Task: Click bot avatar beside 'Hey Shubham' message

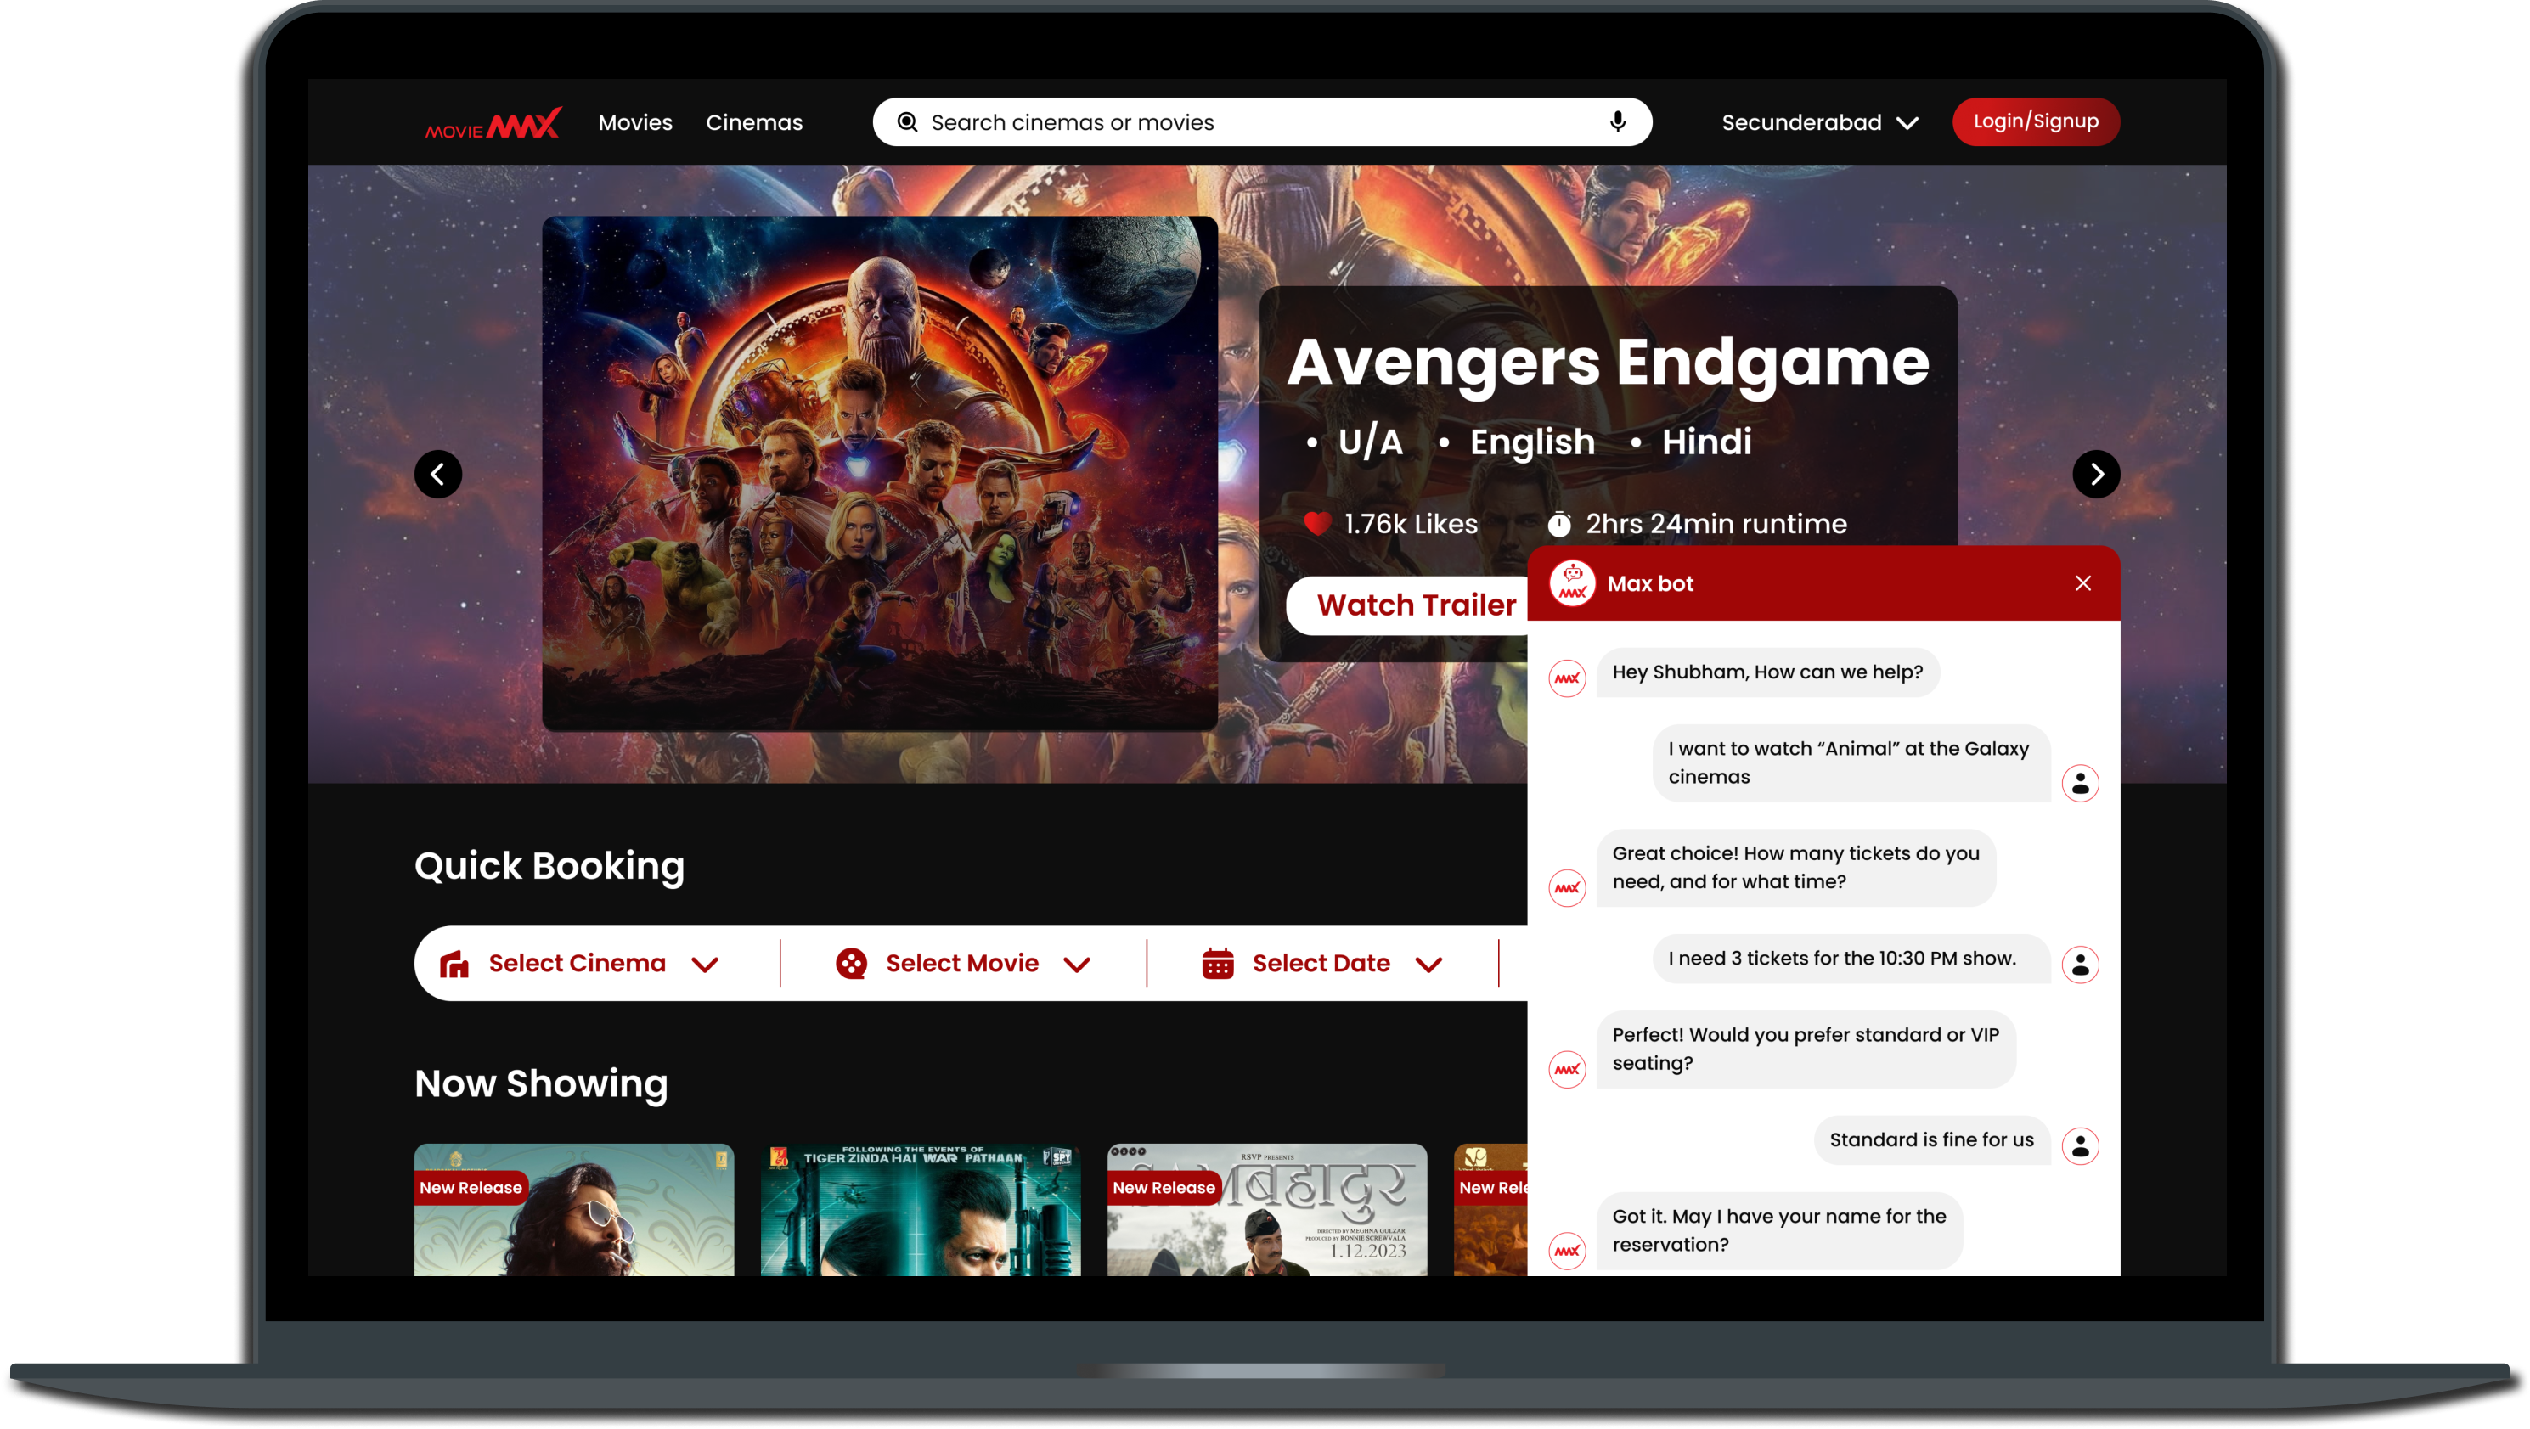Action: [1568, 678]
